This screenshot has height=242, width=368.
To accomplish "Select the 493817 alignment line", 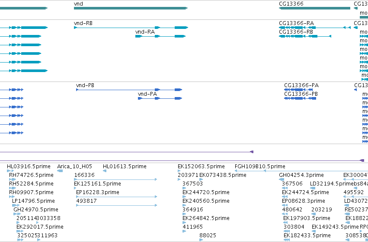I will point(117,205).
